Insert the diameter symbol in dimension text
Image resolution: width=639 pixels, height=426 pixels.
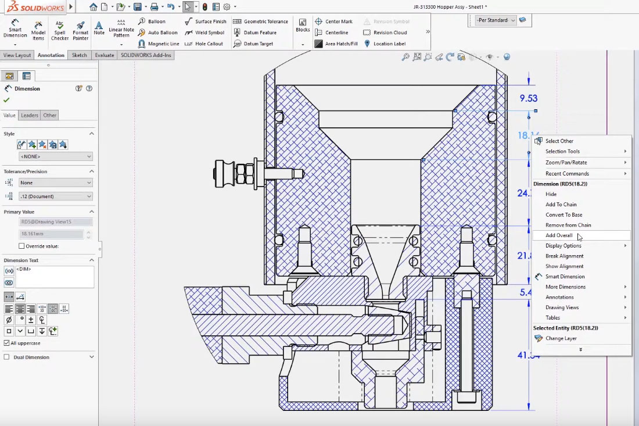click(x=9, y=320)
